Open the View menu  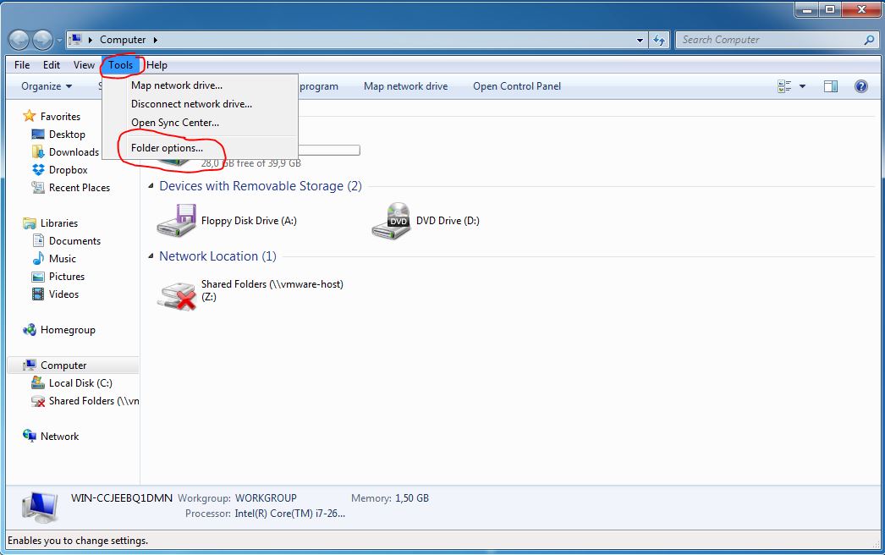(84, 65)
